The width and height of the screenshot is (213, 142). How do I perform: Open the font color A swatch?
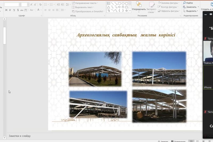pos(38,10)
